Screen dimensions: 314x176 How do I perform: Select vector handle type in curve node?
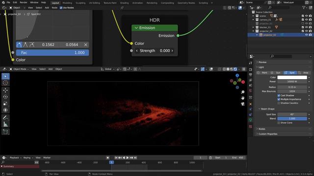click(x=26, y=44)
